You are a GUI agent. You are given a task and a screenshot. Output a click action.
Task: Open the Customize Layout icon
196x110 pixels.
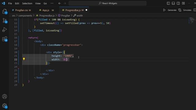(x=183, y=3)
